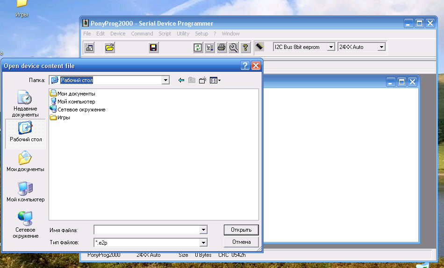
Task: Go back using the blue arrow icon
Action: 181,80
